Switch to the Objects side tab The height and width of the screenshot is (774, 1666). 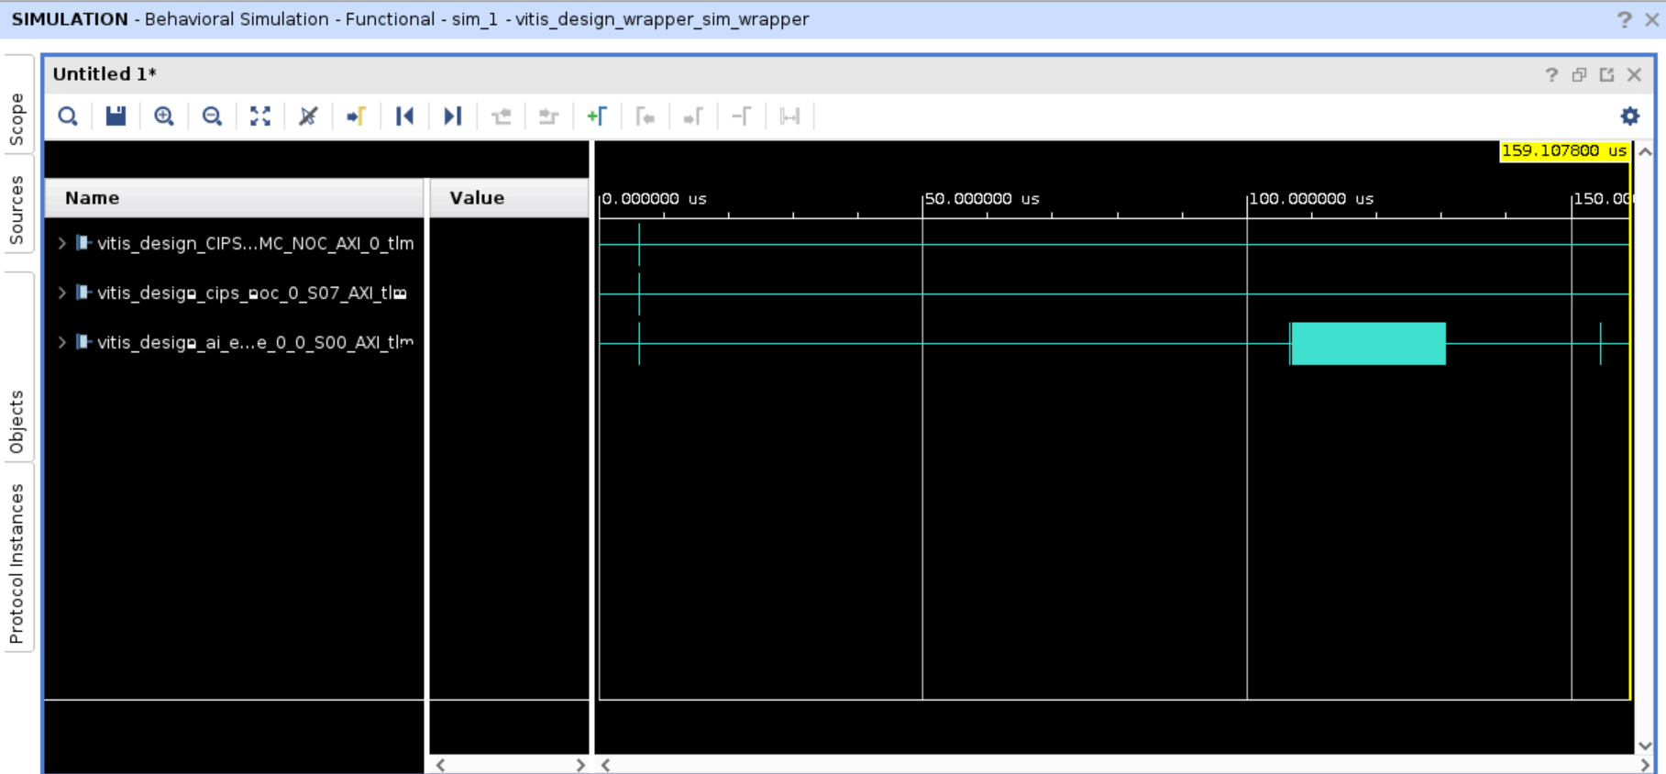coord(17,421)
